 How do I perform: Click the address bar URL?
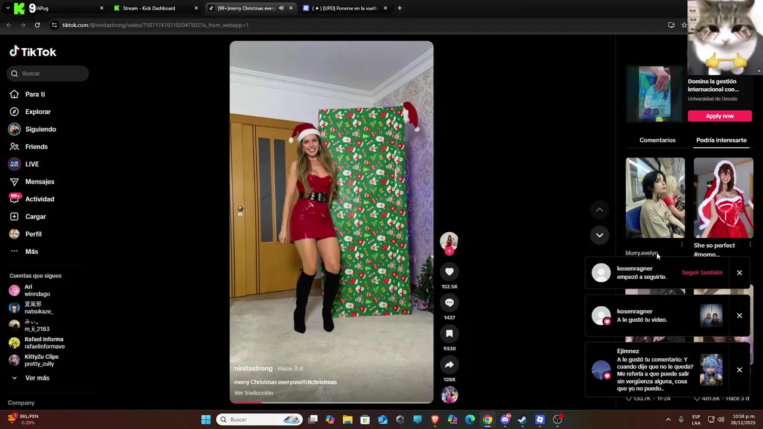(x=156, y=25)
